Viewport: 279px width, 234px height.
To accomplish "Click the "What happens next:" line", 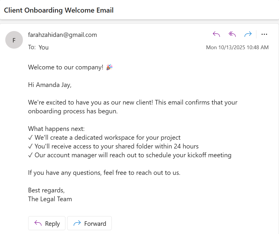I will tap(56, 129).
